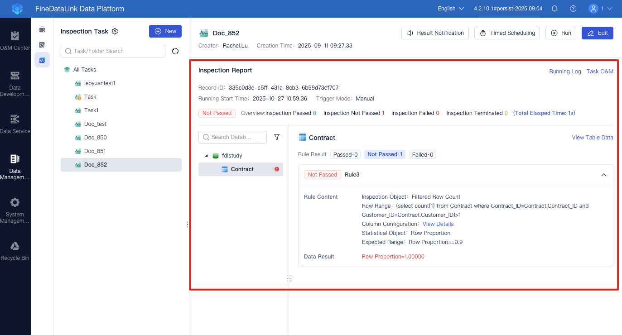Open the System Management sidebar module

point(15,210)
